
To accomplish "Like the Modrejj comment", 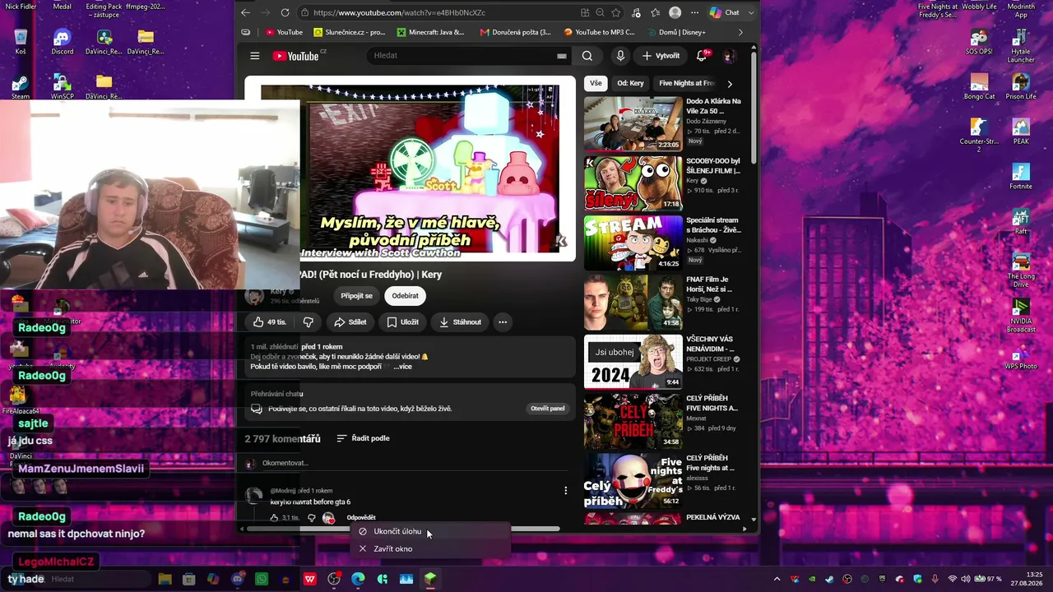I will click(275, 518).
